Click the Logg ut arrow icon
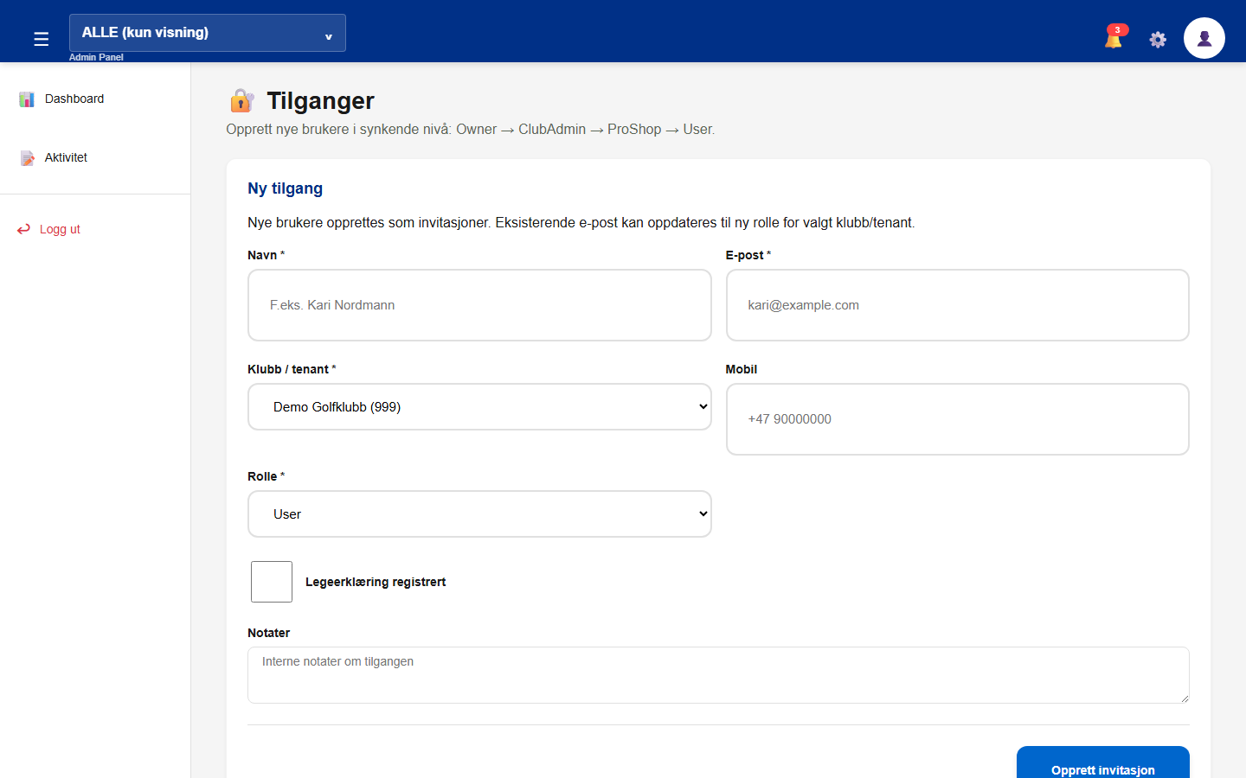The width and height of the screenshot is (1246, 778). tap(23, 229)
